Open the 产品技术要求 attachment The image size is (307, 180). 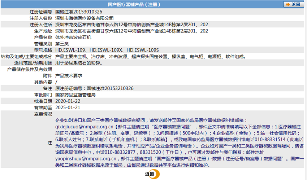(69, 76)
